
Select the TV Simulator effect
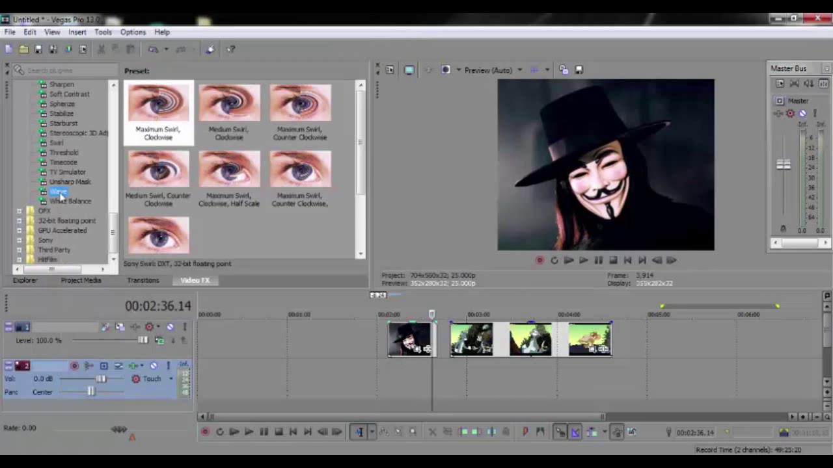pos(68,172)
